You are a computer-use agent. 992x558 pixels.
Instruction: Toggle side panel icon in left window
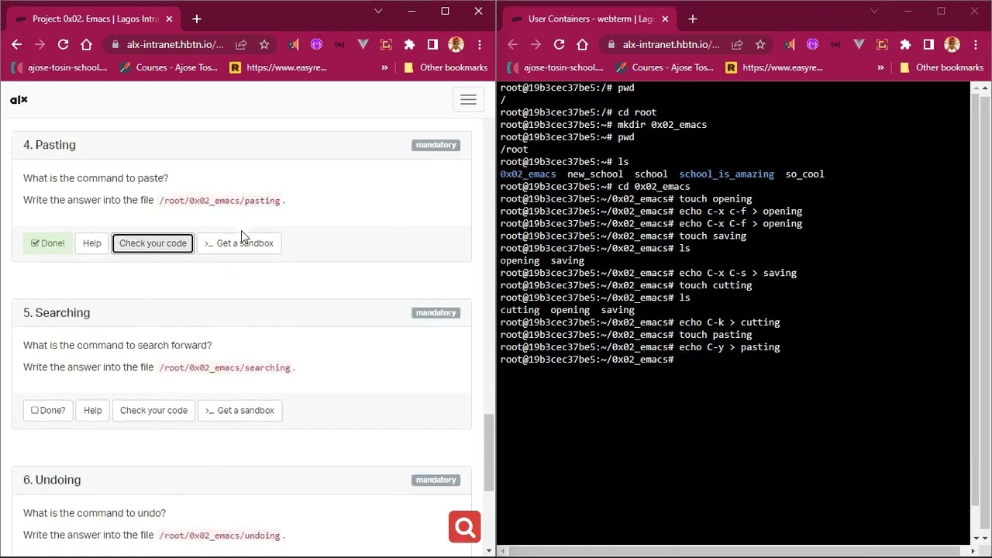(432, 45)
